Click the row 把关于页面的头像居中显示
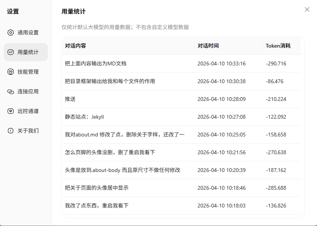317x226 pixels. pos(99,188)
